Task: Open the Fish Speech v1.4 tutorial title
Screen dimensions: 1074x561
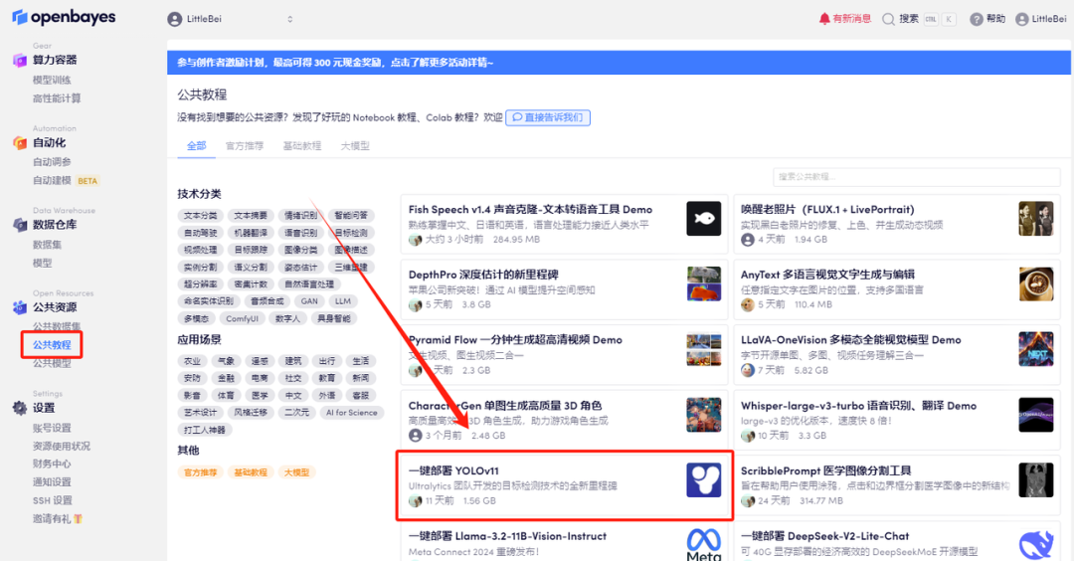Action: [x=530, y=210]
